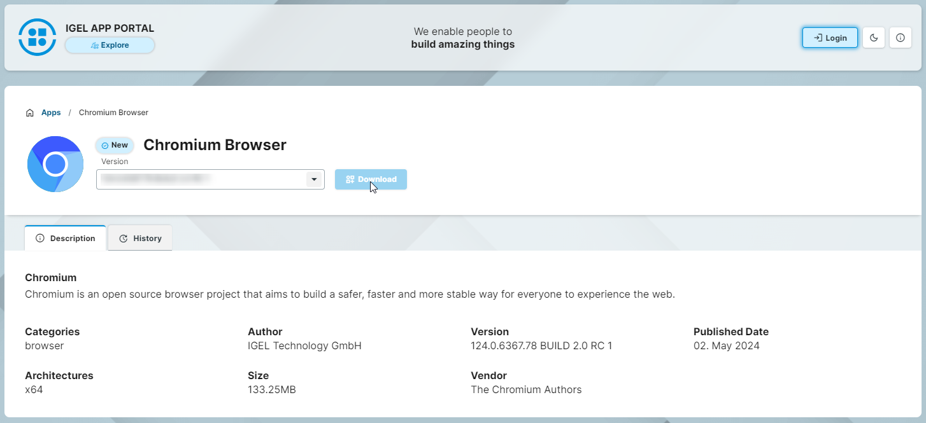This screenshot has width=926, height=423.
Task: Click the Login button
Action: [830, 38]
